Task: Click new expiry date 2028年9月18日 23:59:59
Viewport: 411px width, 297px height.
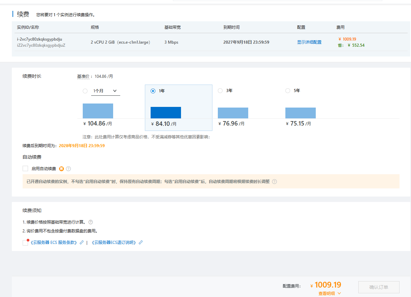Action: pyautogui.click(x=82, y=146)
